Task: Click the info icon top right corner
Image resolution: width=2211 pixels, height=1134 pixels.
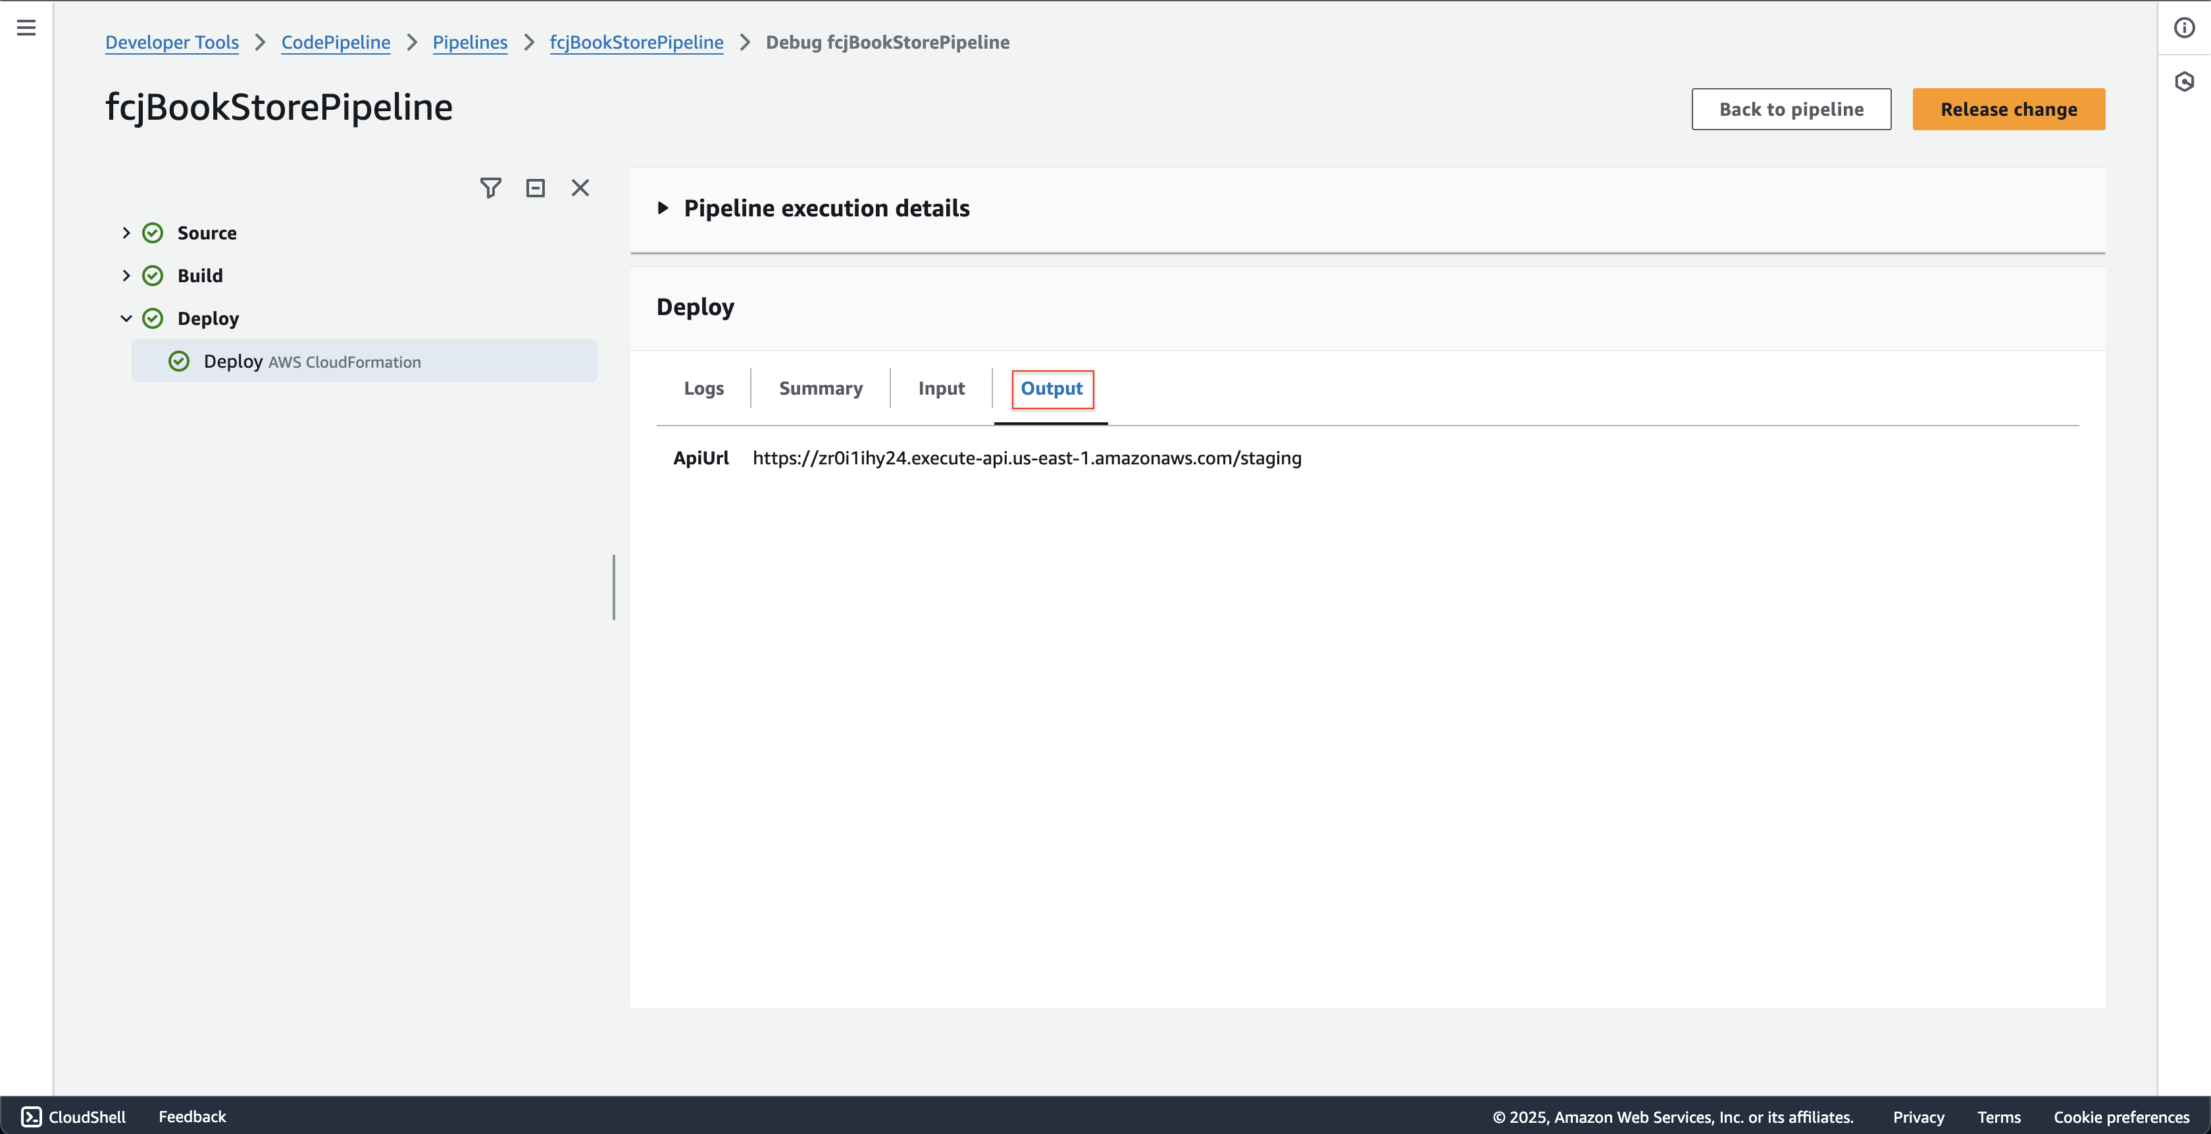Action: click(2185, 28)
